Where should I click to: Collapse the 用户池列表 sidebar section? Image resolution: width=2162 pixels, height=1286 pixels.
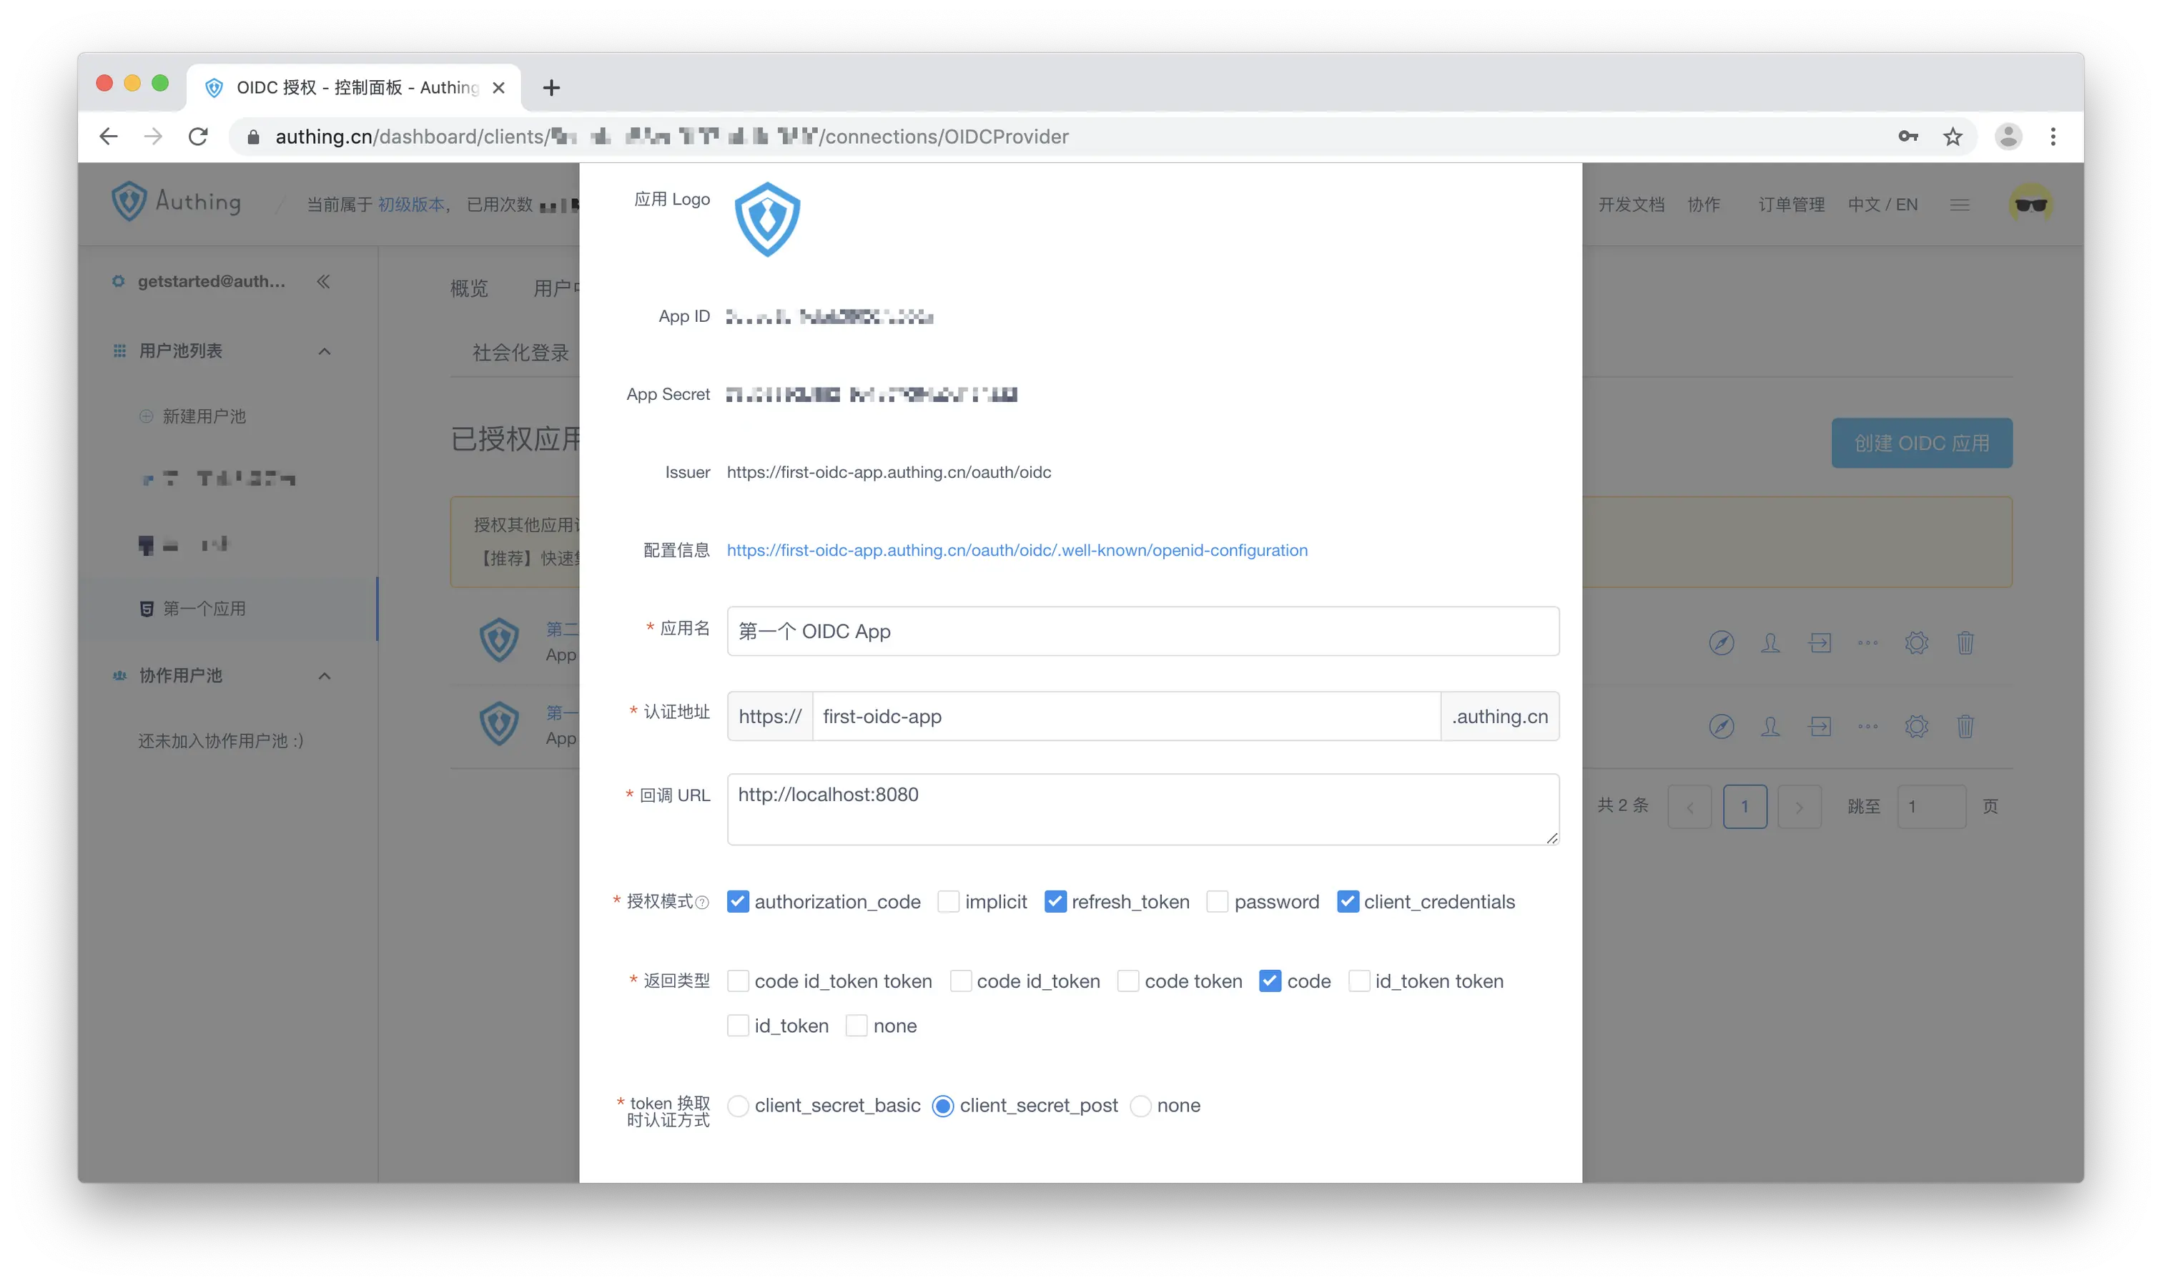(x=324, y=351)
